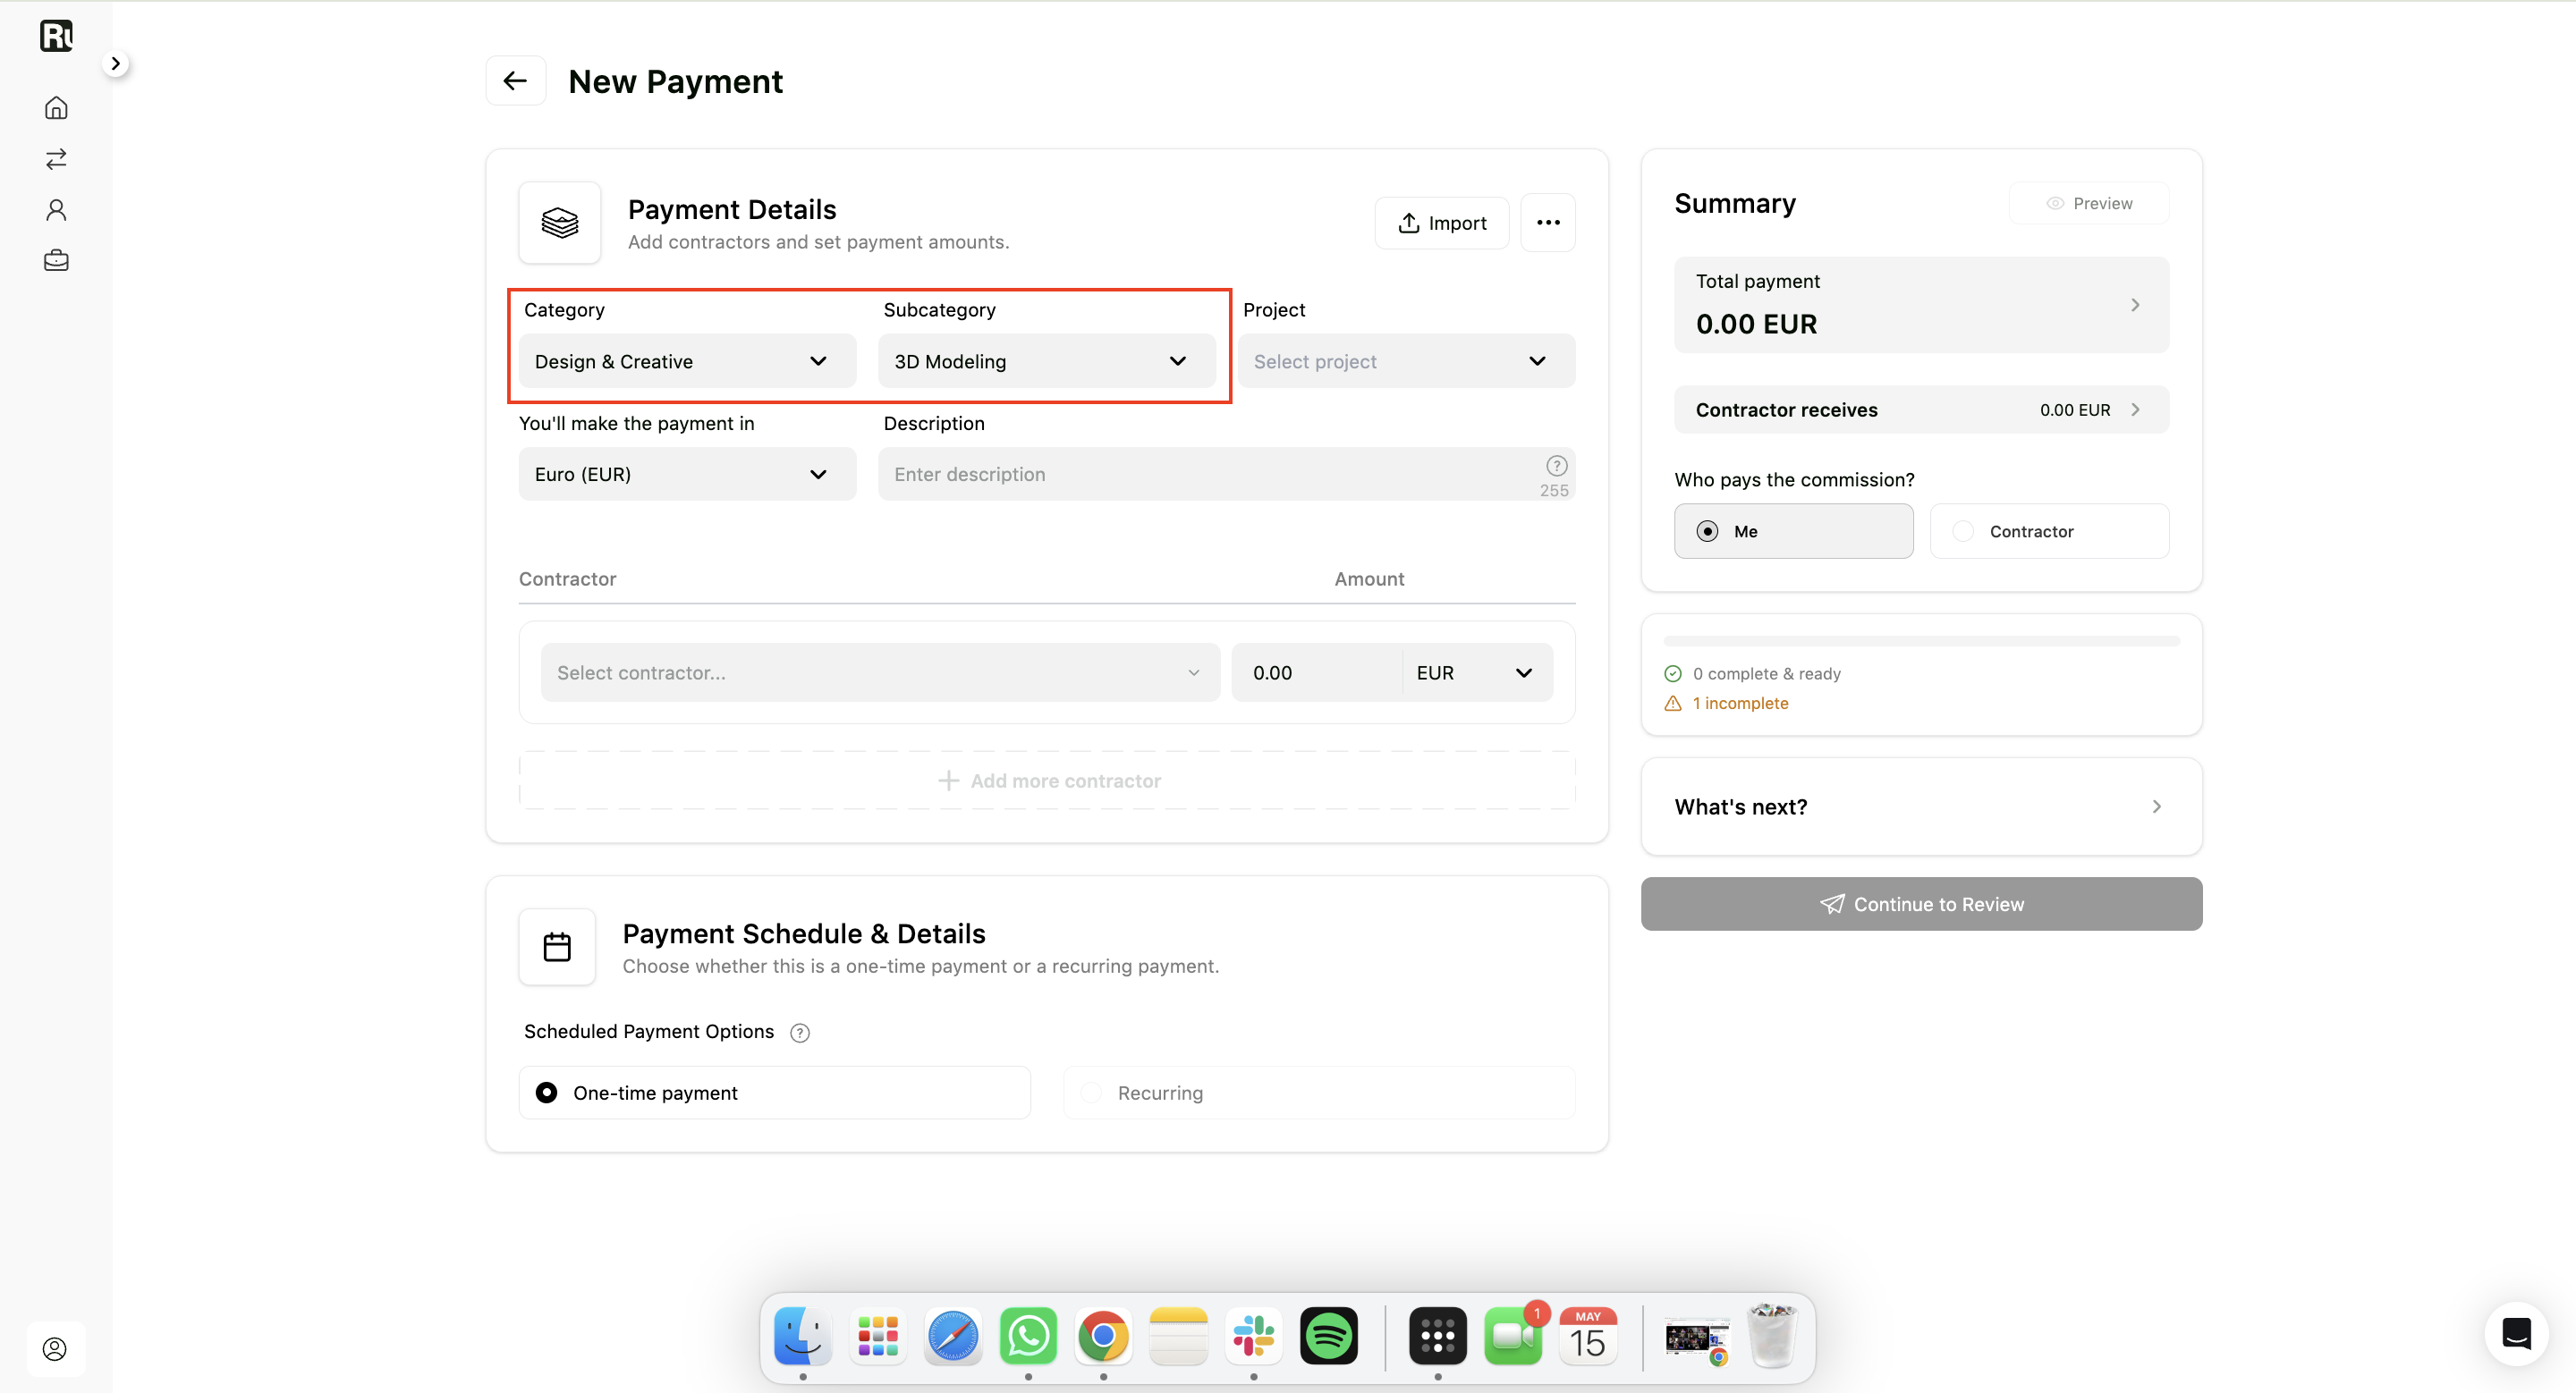Select the One-time payment option
Viewport: 2576px width, 1393px height.
point(774,1093)
